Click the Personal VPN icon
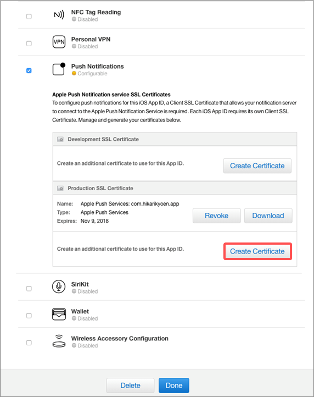This screenshot has width=314, height=397. click(59, 42)
